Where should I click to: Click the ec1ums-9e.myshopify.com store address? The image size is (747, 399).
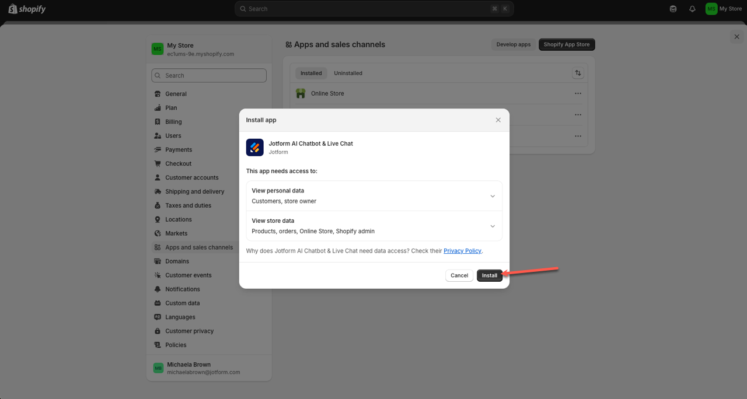[200, 54]
